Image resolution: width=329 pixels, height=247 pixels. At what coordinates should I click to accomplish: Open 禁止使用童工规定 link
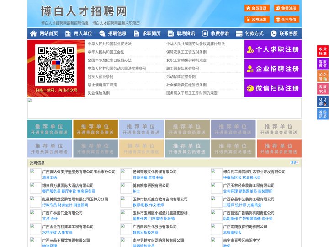pyautogui.click(x=102, y=85)
